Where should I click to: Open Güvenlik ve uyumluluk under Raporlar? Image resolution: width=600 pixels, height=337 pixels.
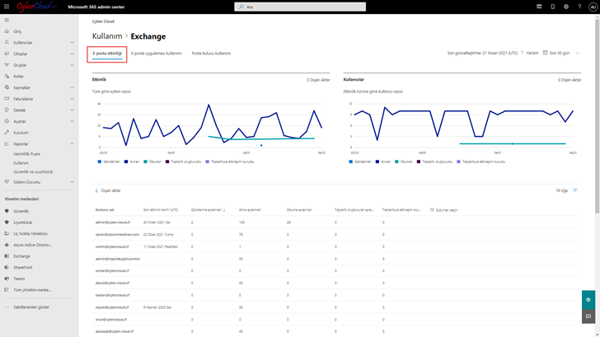coord(33,171)
